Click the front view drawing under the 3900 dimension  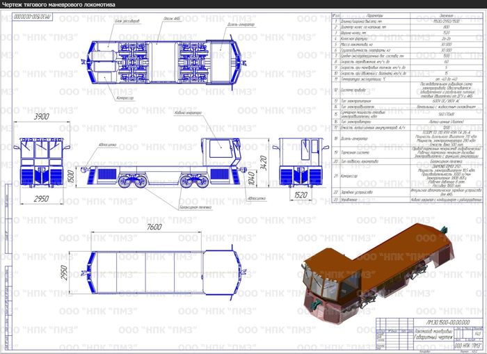pos(42,166)
